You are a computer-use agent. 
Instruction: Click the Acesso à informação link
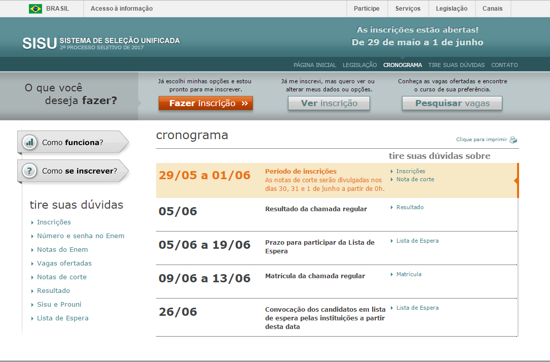click(x=122, y=9)
